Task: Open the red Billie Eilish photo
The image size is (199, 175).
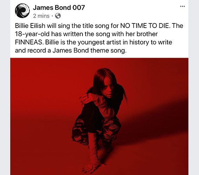Action: click(x=99, y=117)
